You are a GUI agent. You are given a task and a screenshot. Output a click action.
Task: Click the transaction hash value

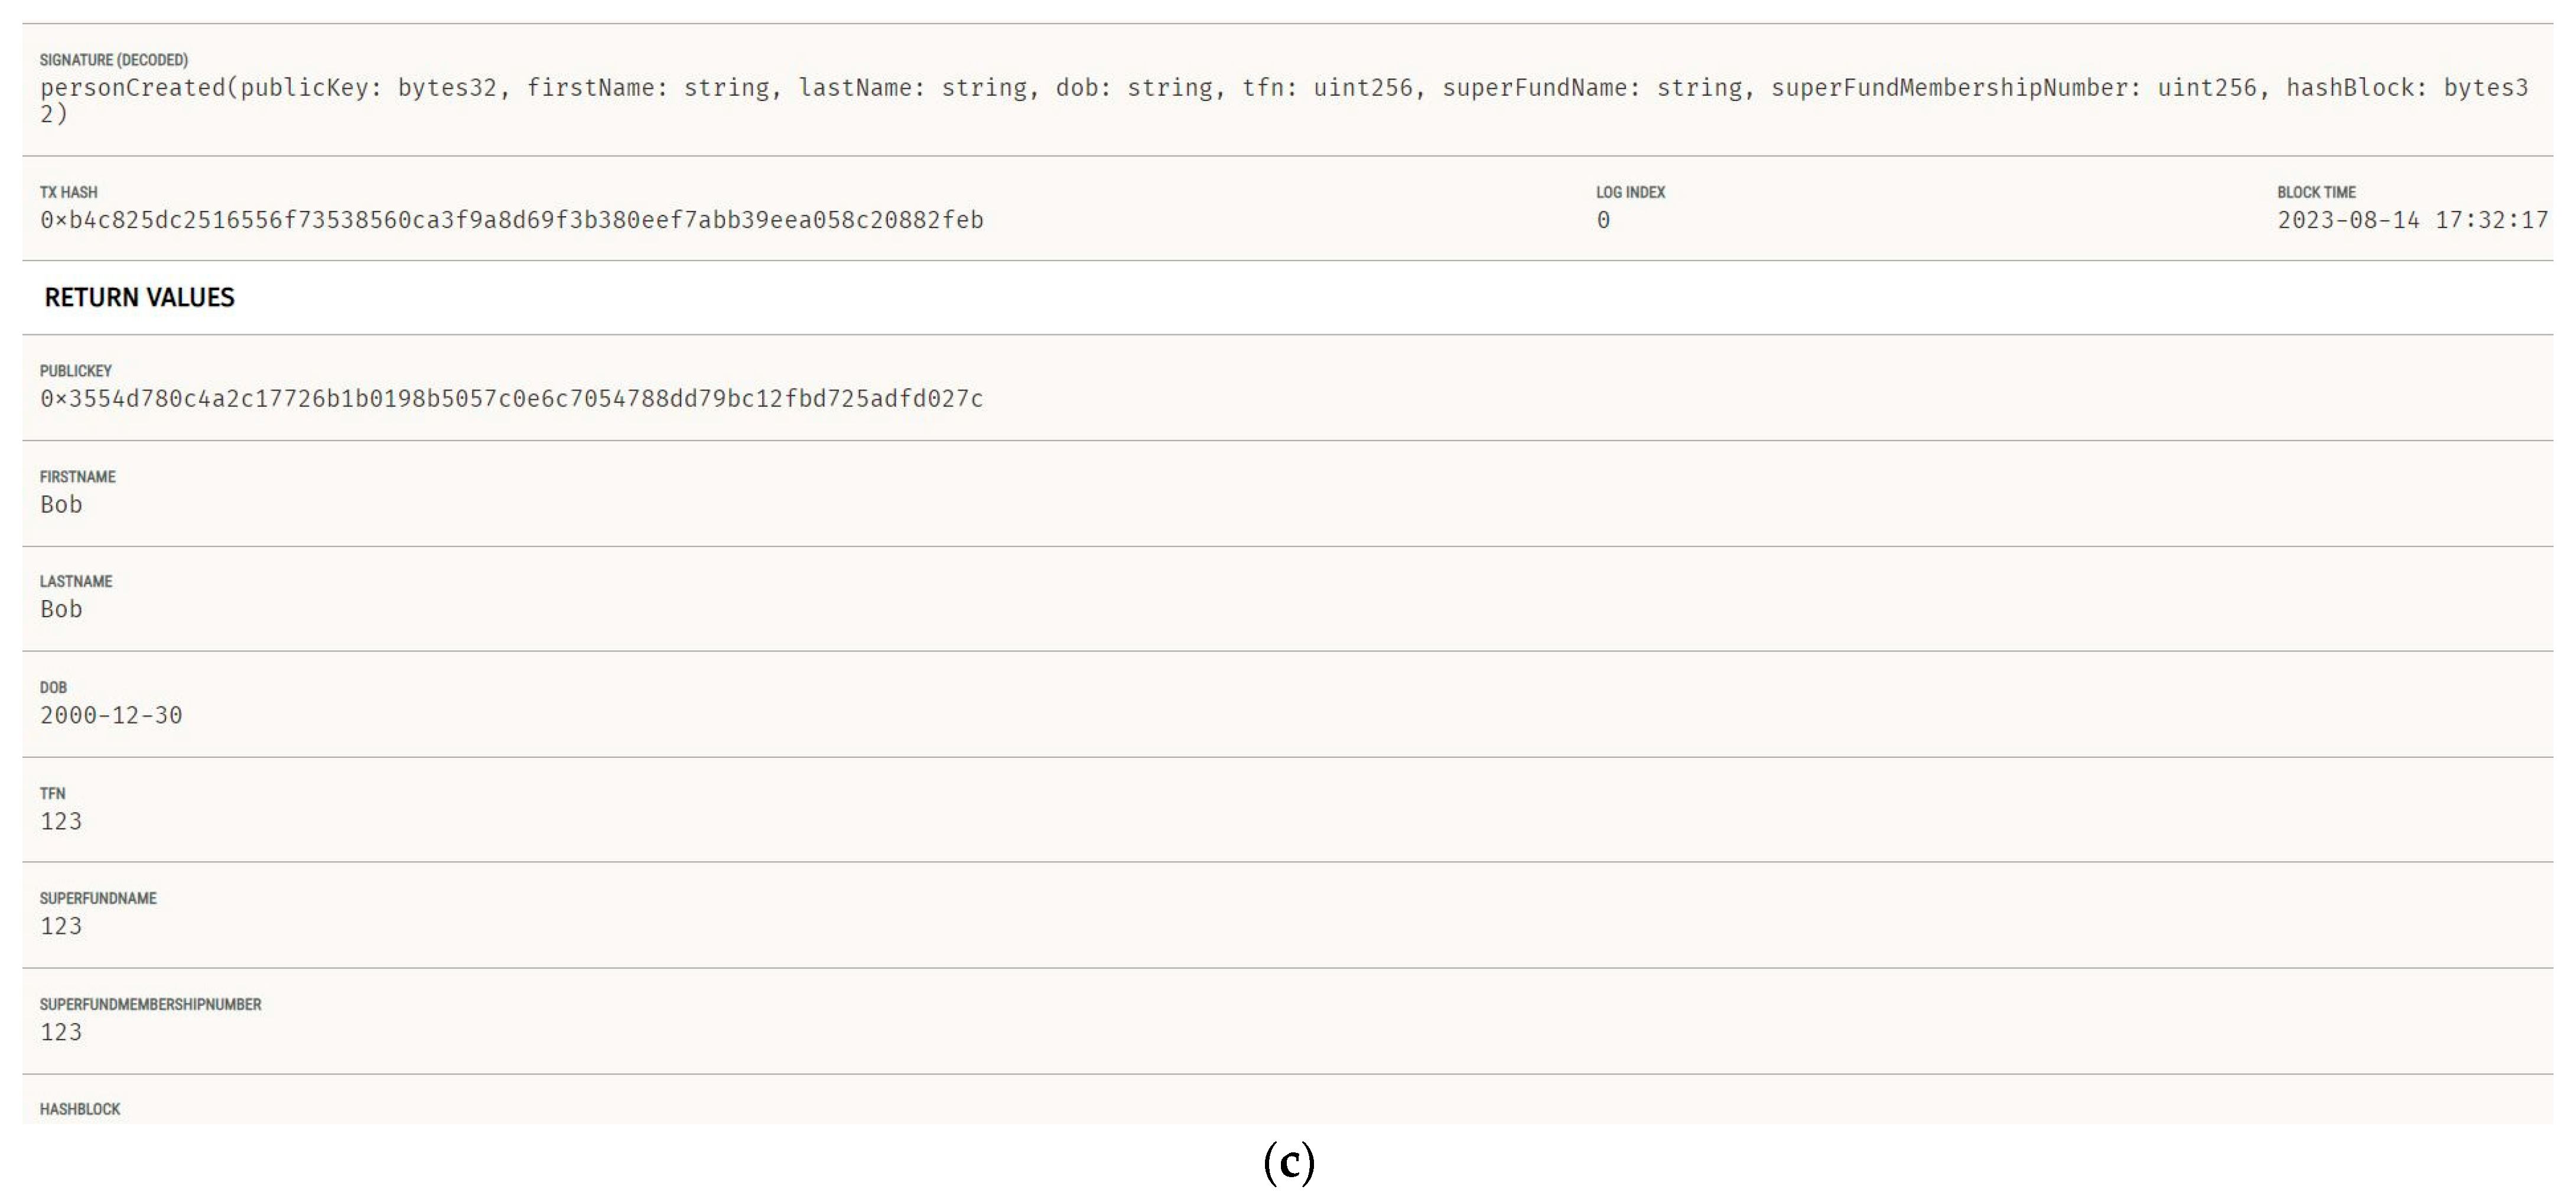point(511,220)
